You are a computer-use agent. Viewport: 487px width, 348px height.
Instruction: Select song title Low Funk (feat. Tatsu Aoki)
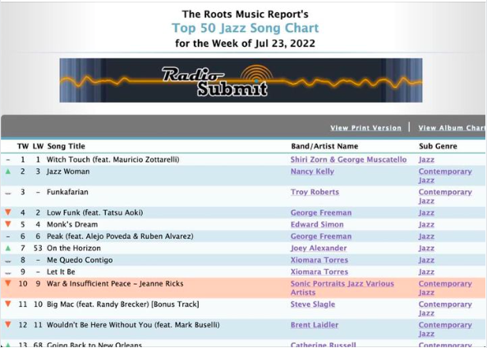pyautogui.click(x=94, y=213)
